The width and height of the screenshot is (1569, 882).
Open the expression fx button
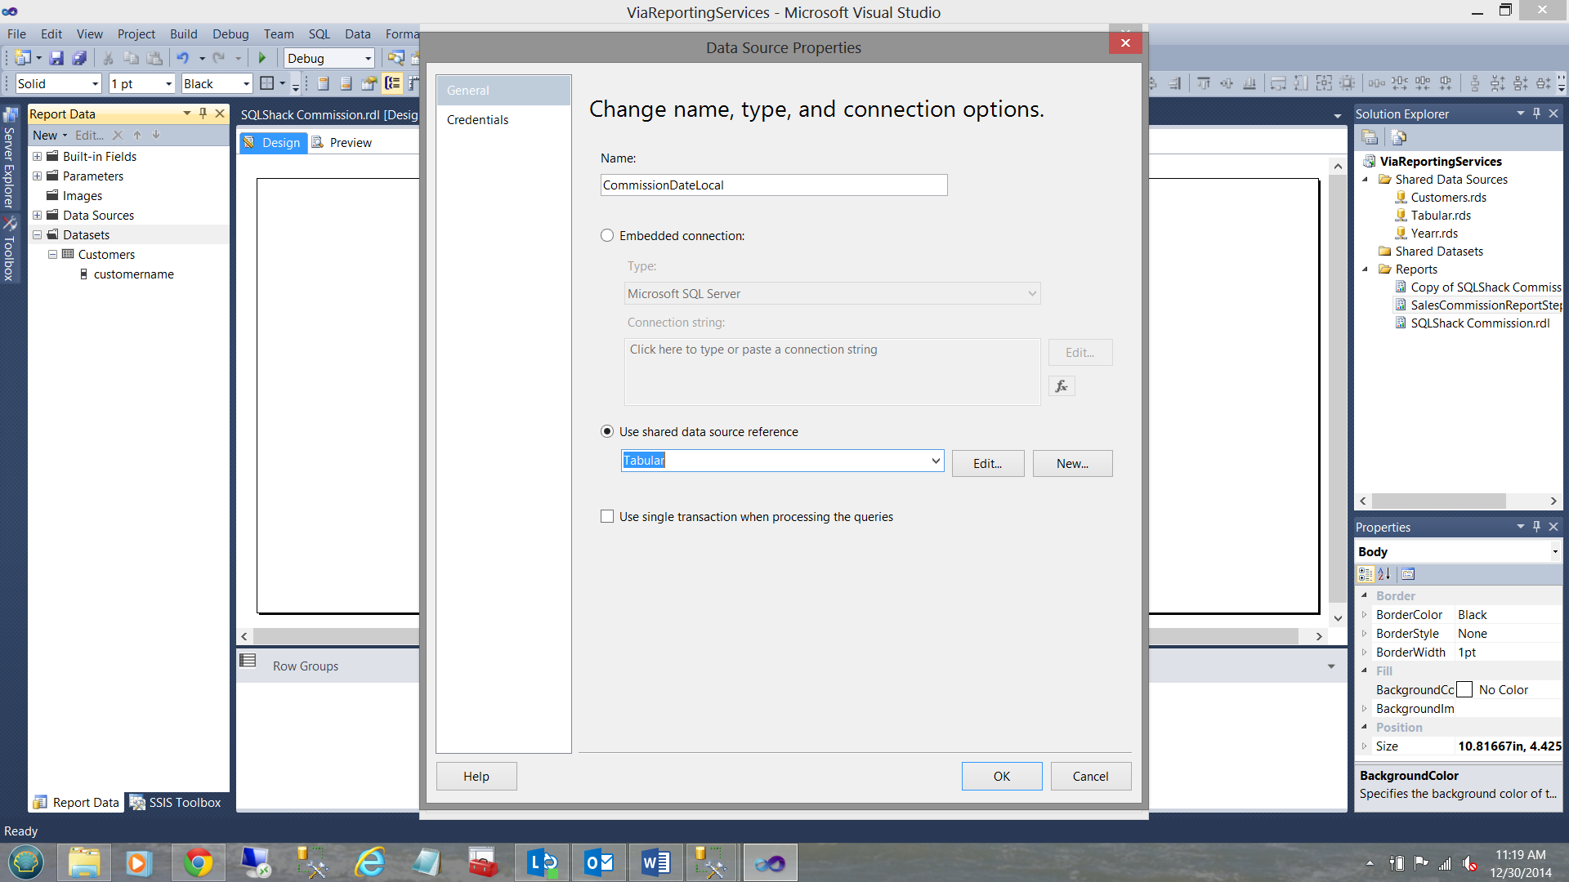(x=1062, y=386)
